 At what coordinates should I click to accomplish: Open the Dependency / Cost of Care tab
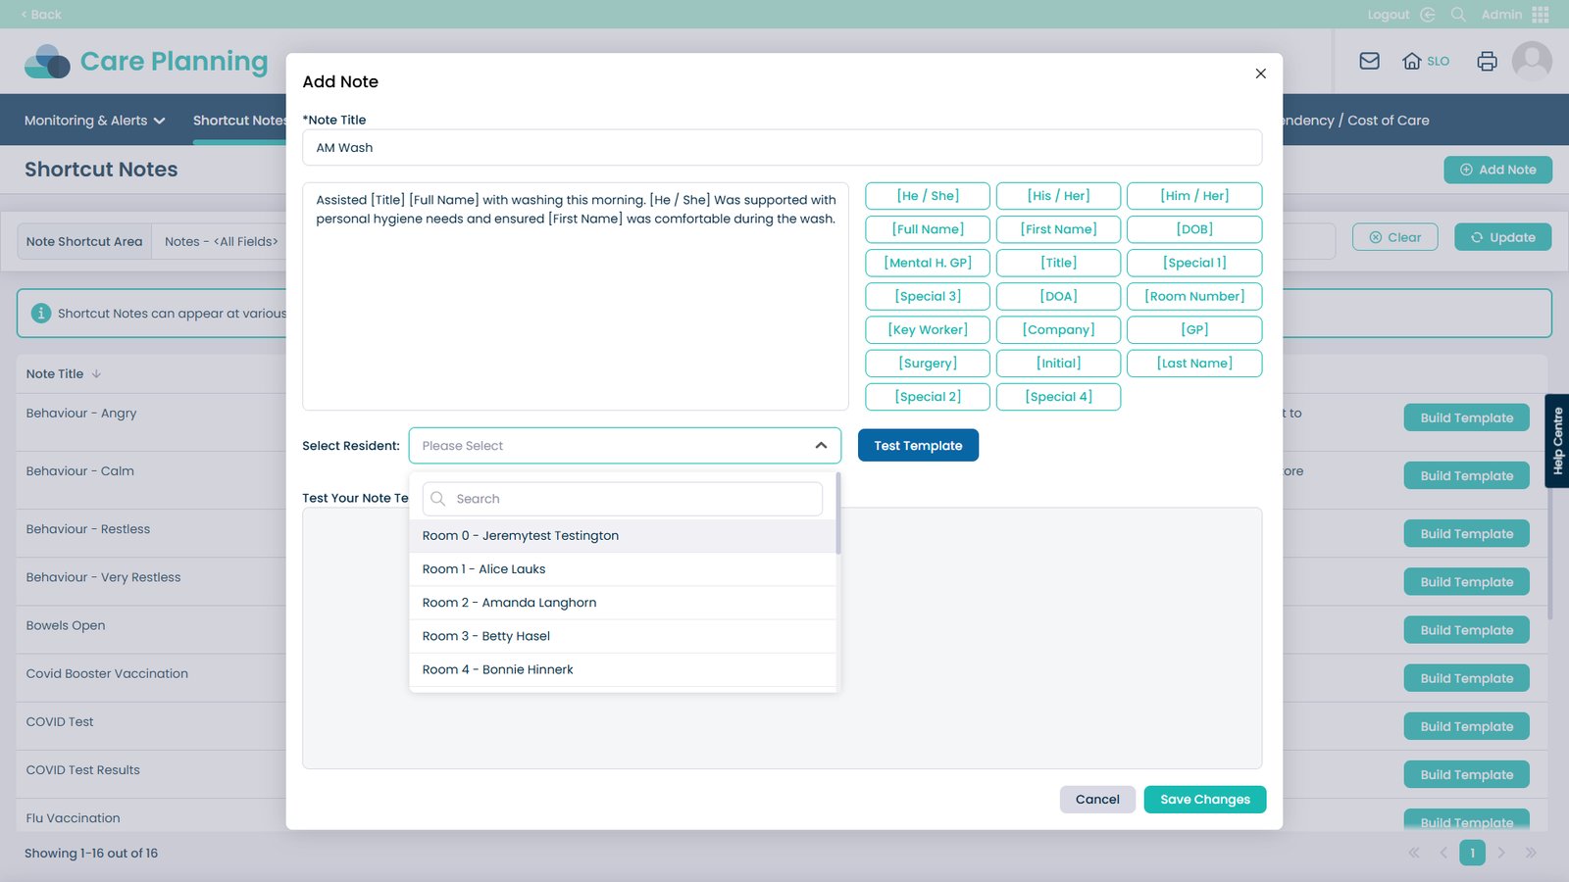click(x=1356, y=121)
